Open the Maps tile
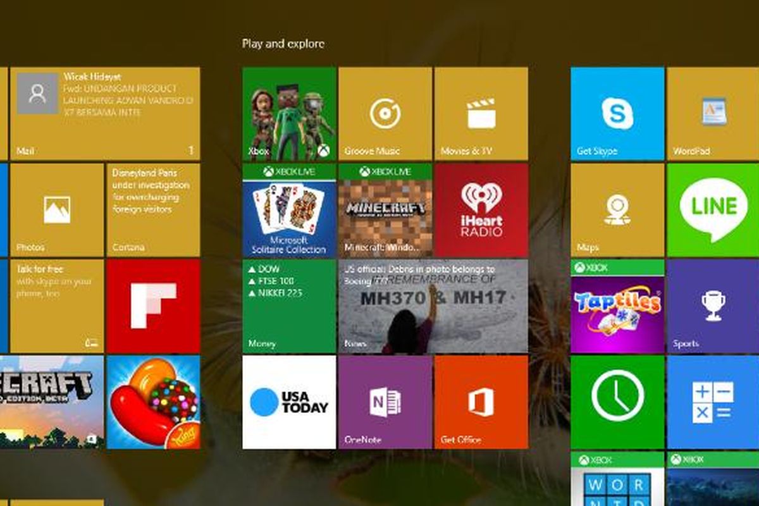The width and height of the screenshot is (759, 506). click(x=617, y=210)
